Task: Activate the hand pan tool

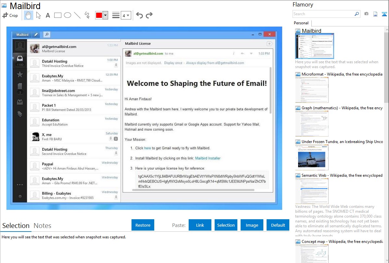Action: tap(28, 15)
